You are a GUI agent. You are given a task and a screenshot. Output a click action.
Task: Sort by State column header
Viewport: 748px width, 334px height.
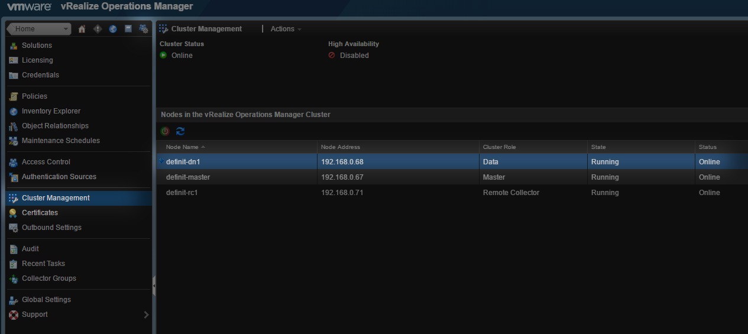[642, 147]
